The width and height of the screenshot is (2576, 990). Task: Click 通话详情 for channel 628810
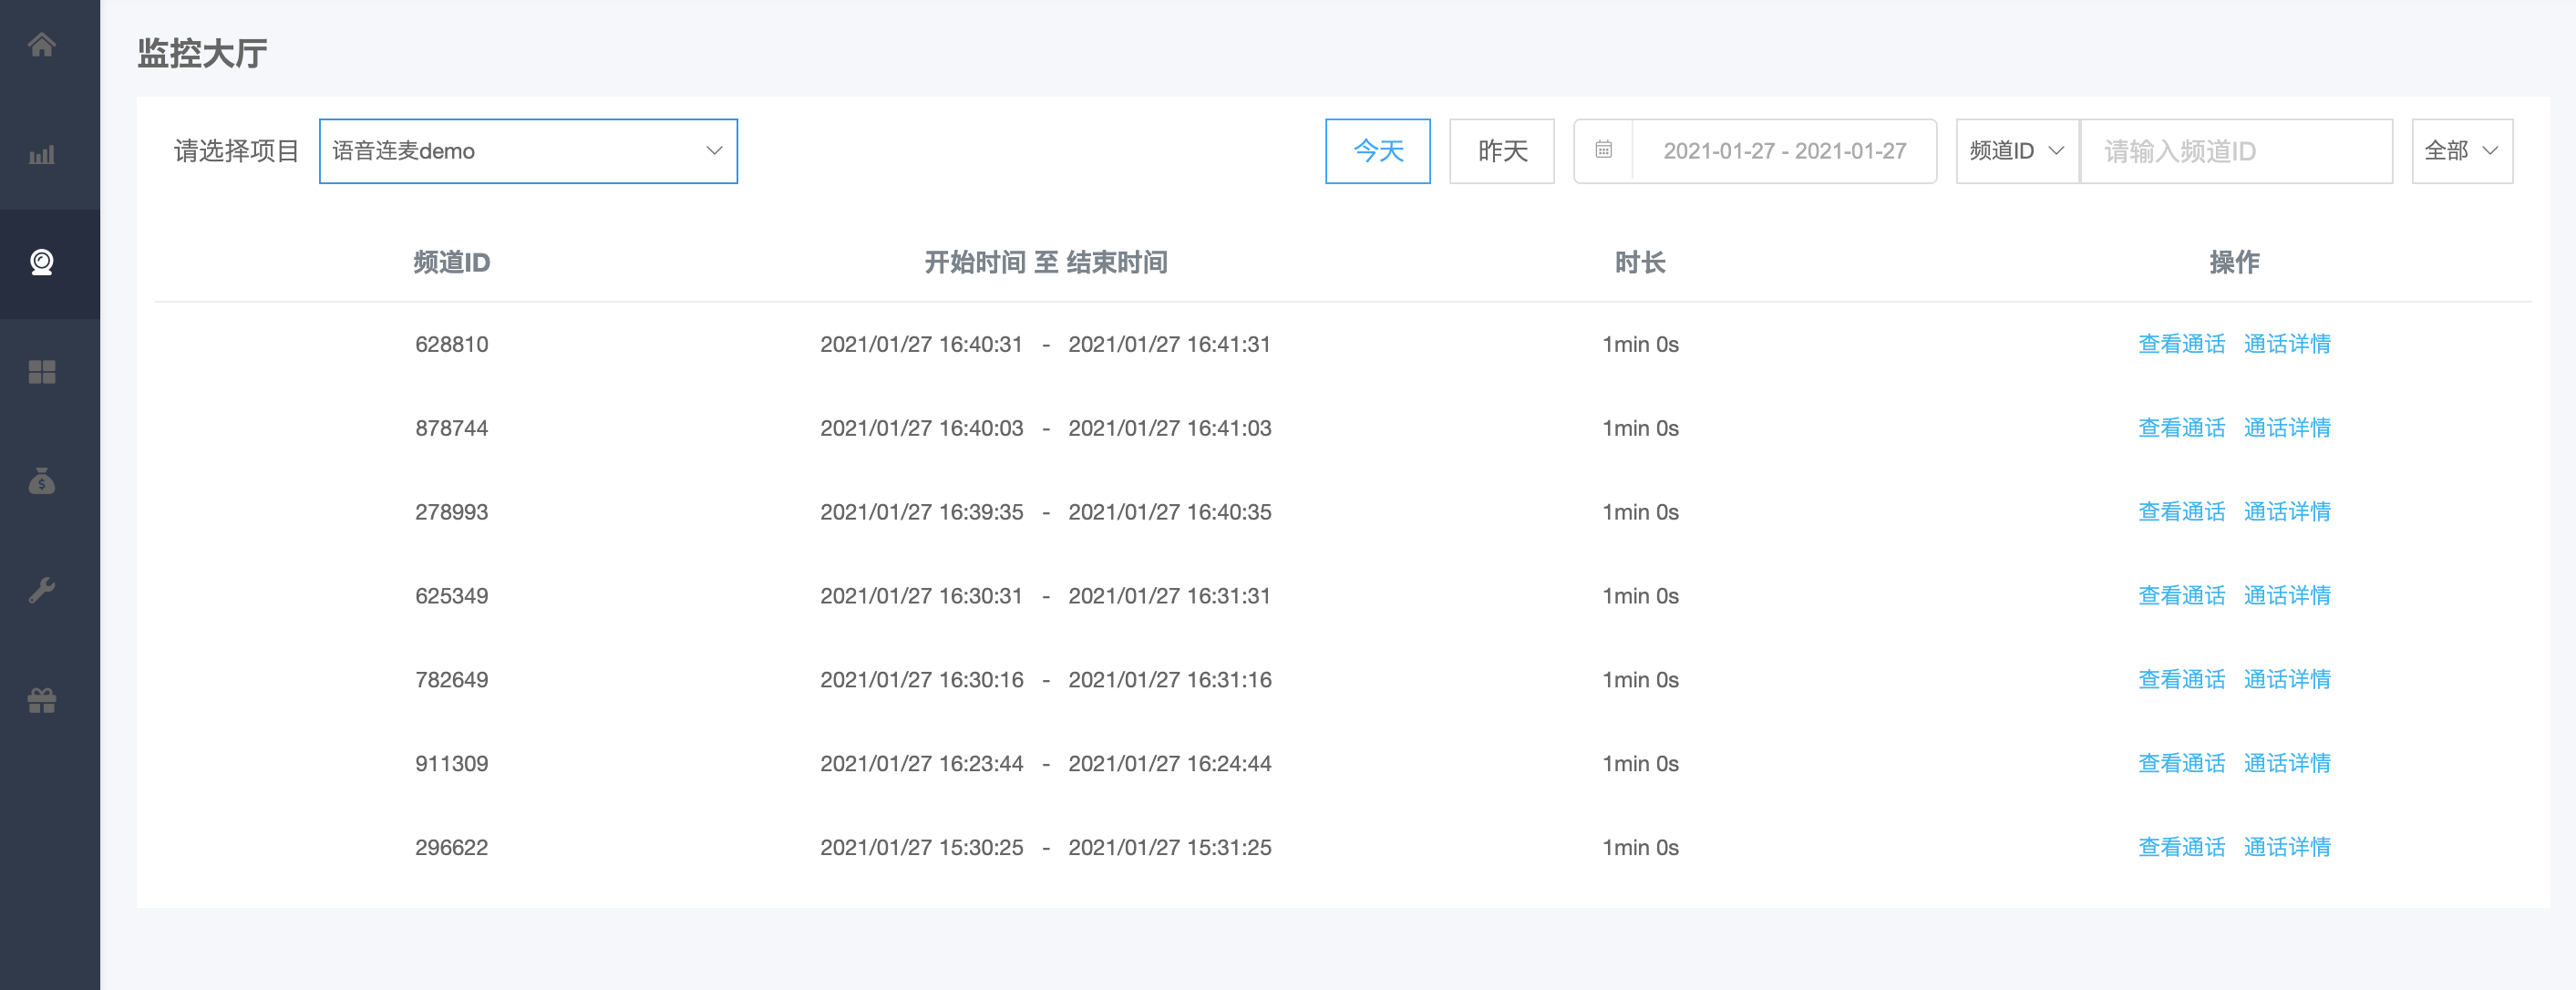pyautogui.click(x=2287, y=344)
